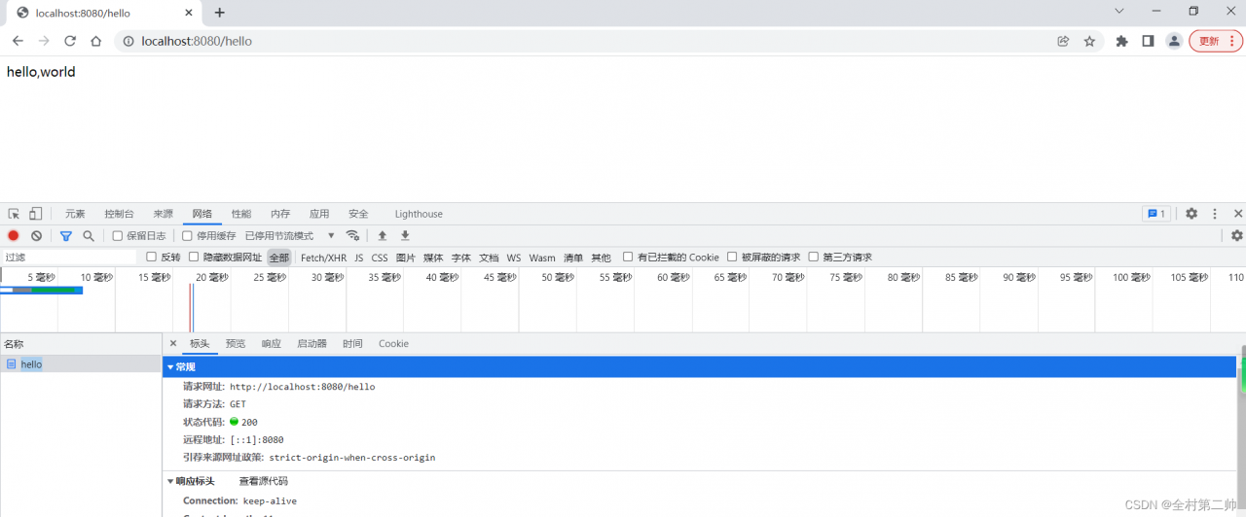Filter requests by Fetch/XHR type

coord(323,258)
